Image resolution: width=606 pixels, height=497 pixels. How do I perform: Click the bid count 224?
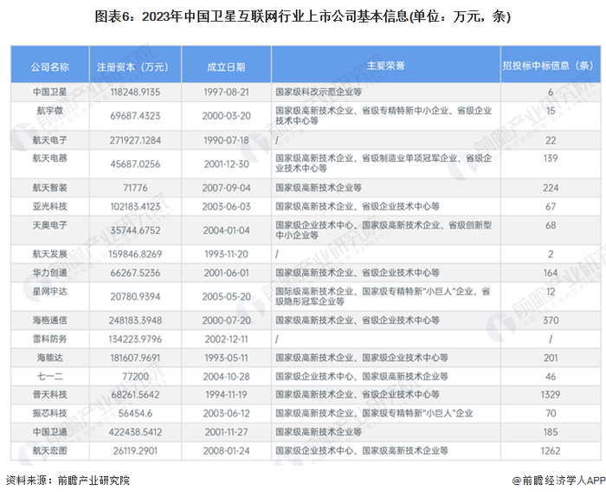(551, 188)
